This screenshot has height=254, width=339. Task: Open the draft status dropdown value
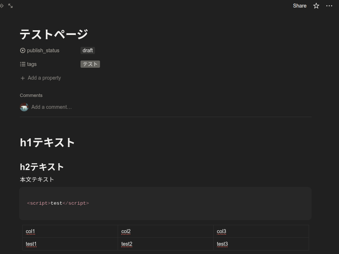click(88, 50)
